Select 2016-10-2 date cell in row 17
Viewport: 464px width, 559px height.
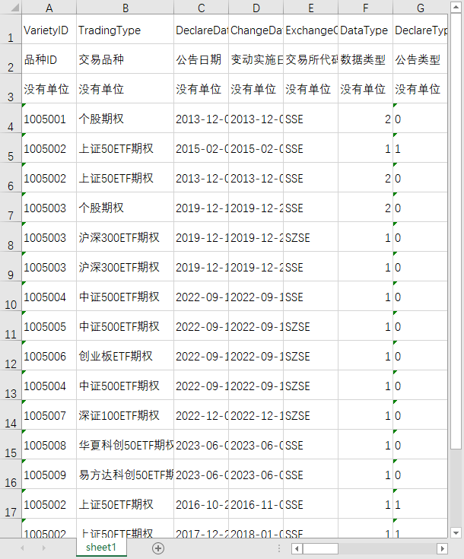click(x=201, y=504)
